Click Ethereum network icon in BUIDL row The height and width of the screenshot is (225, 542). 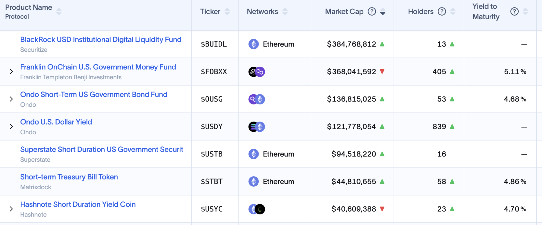click(x=254, y=44)
